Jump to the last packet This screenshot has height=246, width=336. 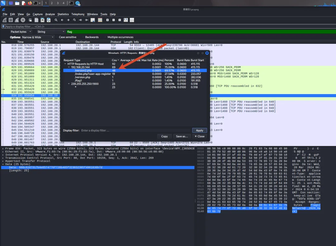pos(86,20)
